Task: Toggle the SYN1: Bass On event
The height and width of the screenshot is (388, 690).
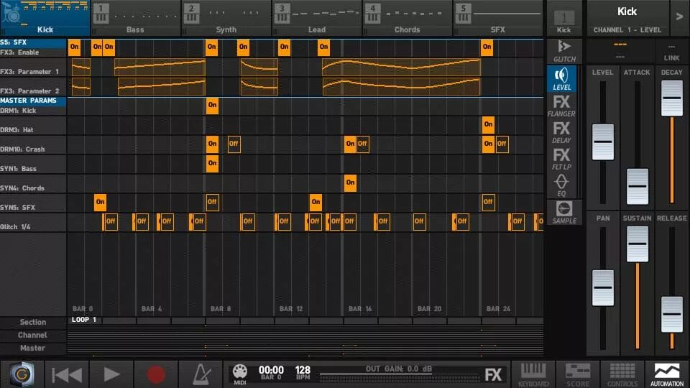Action: coord(212,163)
